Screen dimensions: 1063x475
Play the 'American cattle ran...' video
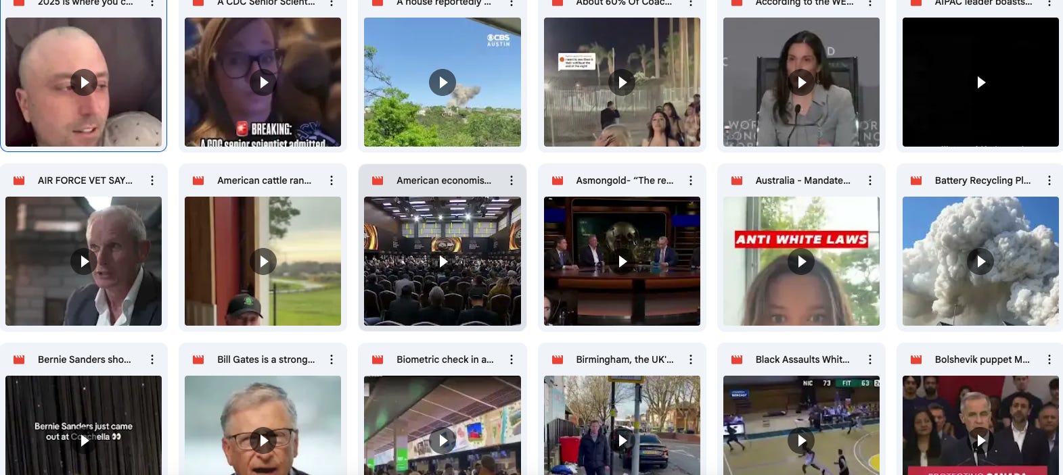(x=263, y=261)
